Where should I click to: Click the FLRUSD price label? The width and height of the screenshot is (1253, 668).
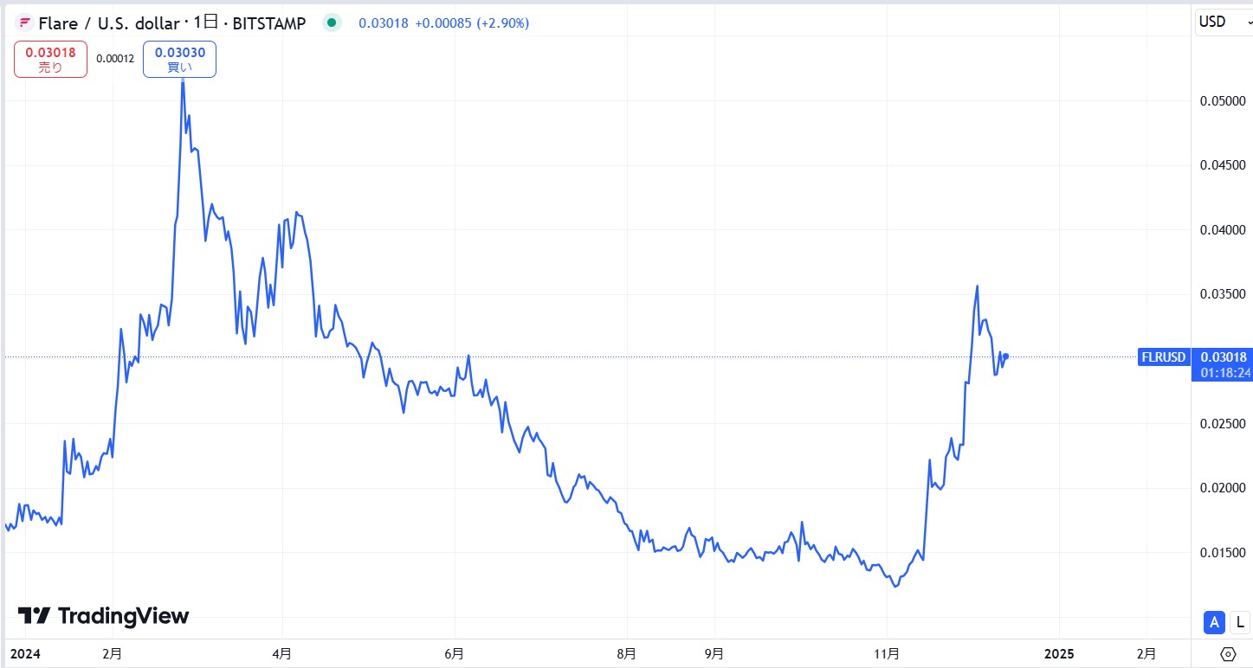point(1163,356)
